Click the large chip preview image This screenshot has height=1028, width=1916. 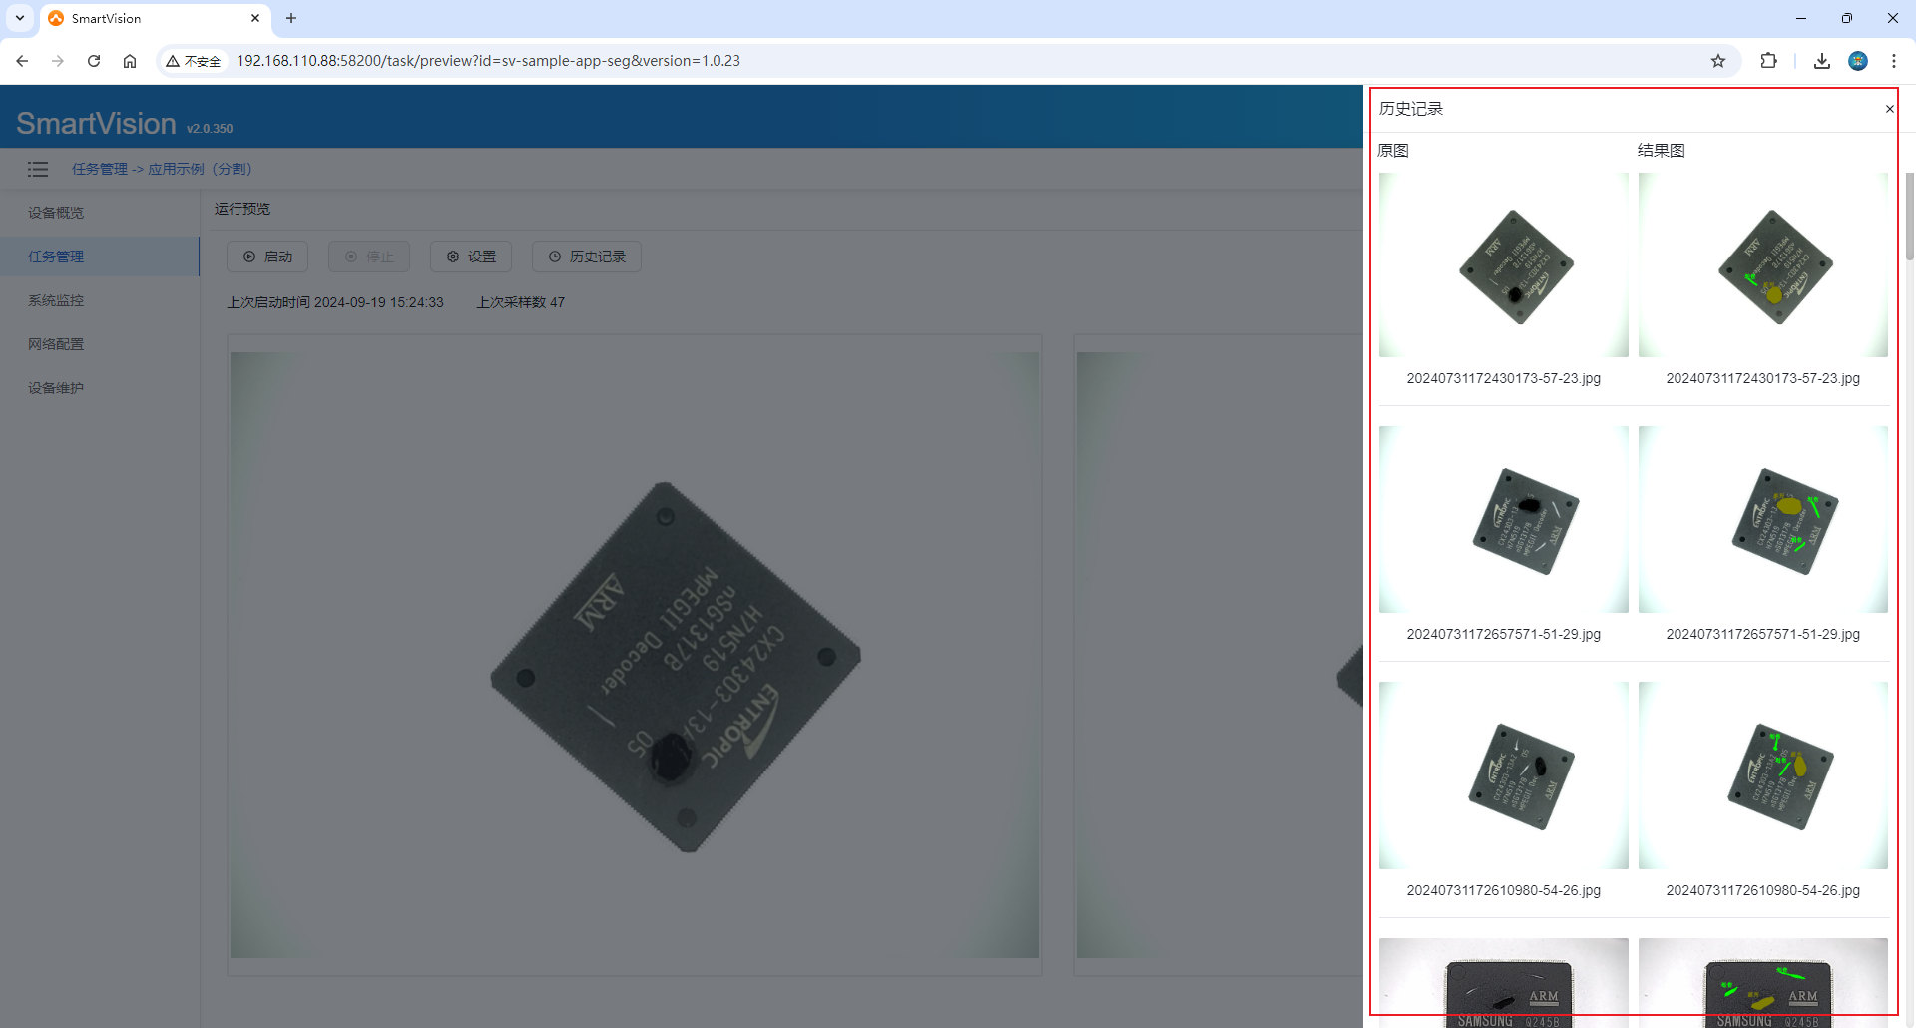[635, 655]
